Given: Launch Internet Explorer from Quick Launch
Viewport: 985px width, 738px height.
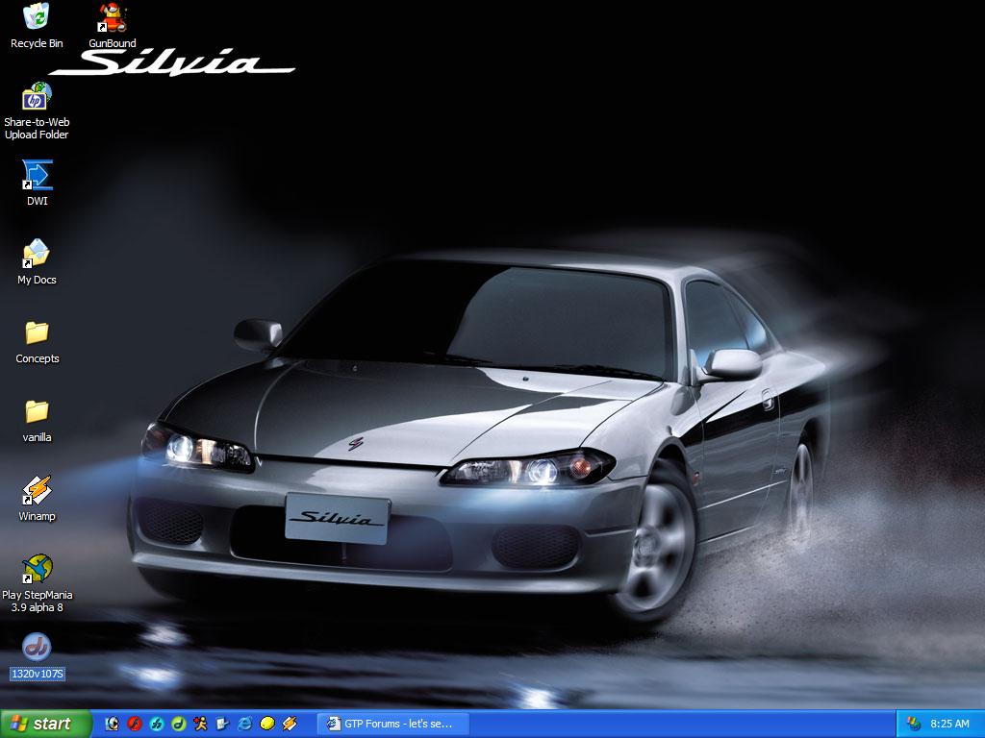Looking at the screenshot, I should click(243, 724).
